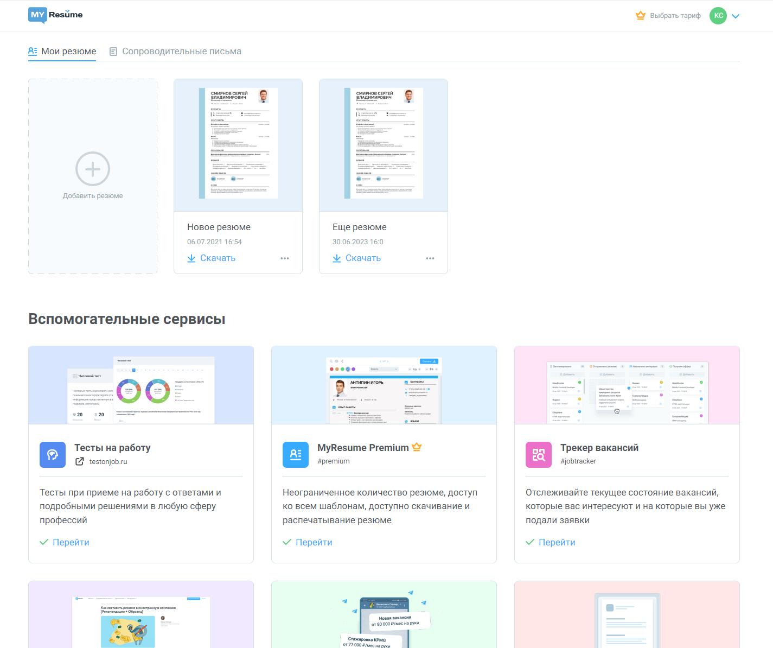Open three-dots menu for Еще резюме
The image size is (773, 648).
pos(430,258)
